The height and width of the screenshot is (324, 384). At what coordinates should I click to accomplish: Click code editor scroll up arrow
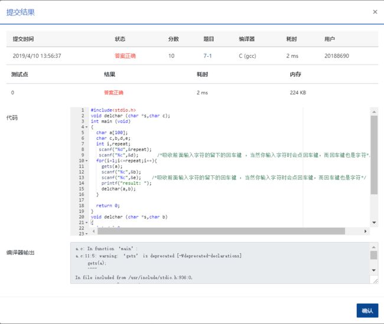click(x=374, y=112)
